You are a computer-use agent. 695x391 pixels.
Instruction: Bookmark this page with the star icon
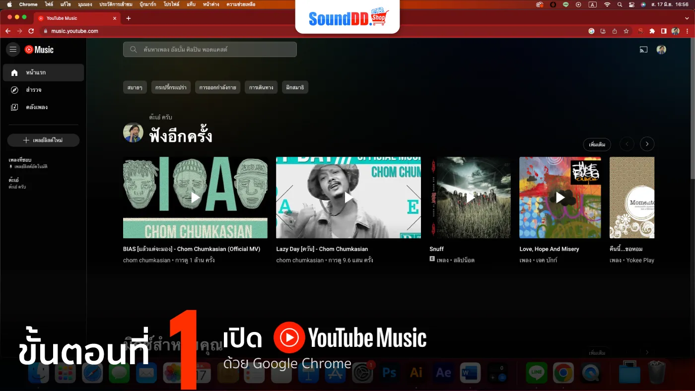coord(626,31)
